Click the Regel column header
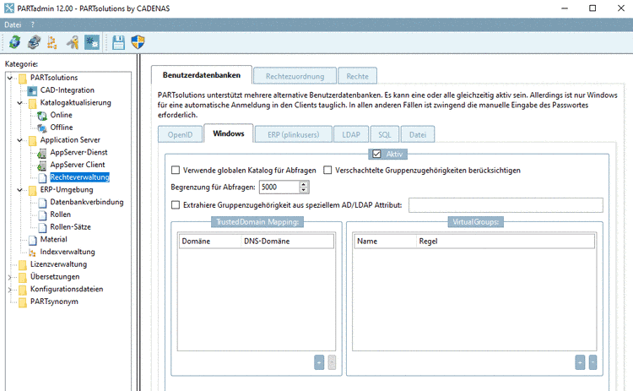 coord(505,242)
